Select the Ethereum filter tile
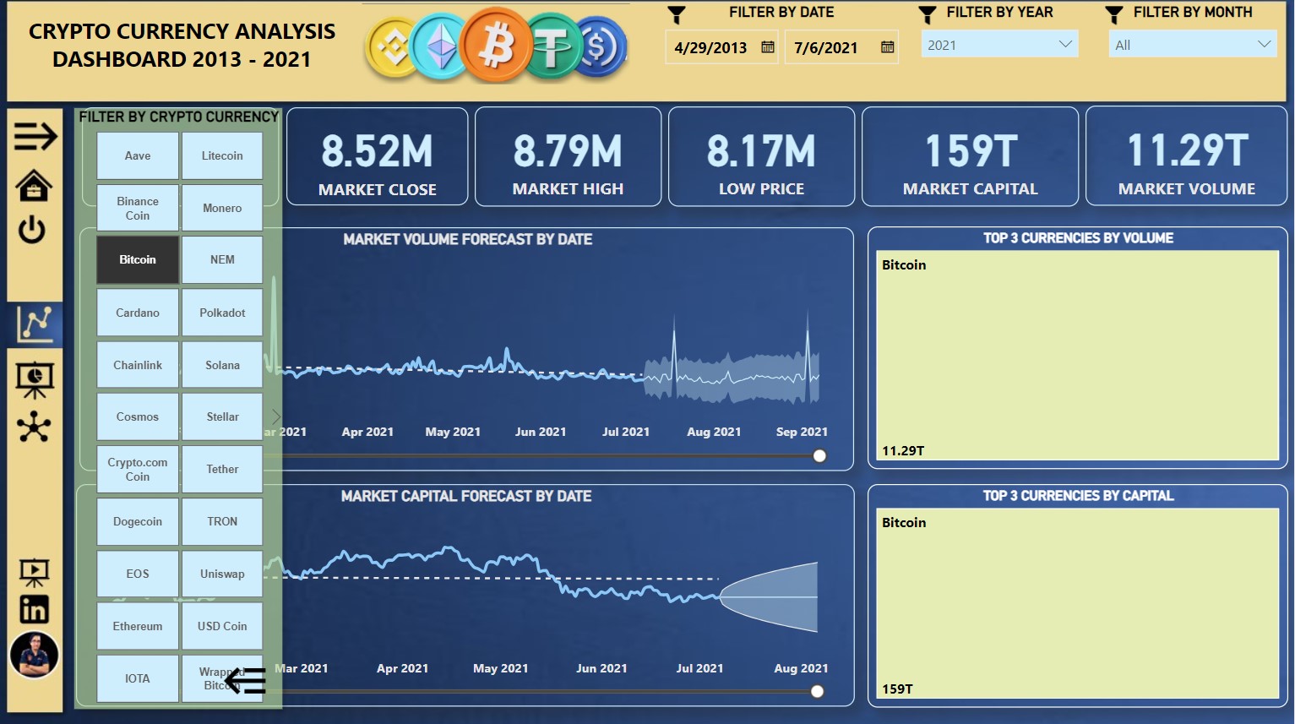 pyautogui.click(x=138, y=626)
